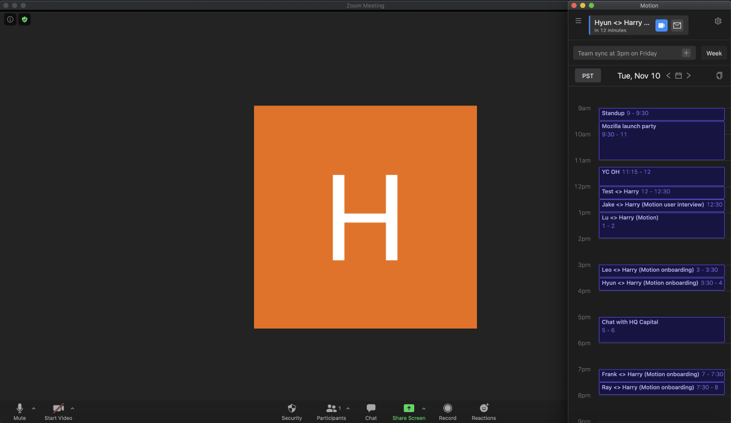Mute the microphone
The height and width of the screenshot is (423, 731).
[19, 408]
